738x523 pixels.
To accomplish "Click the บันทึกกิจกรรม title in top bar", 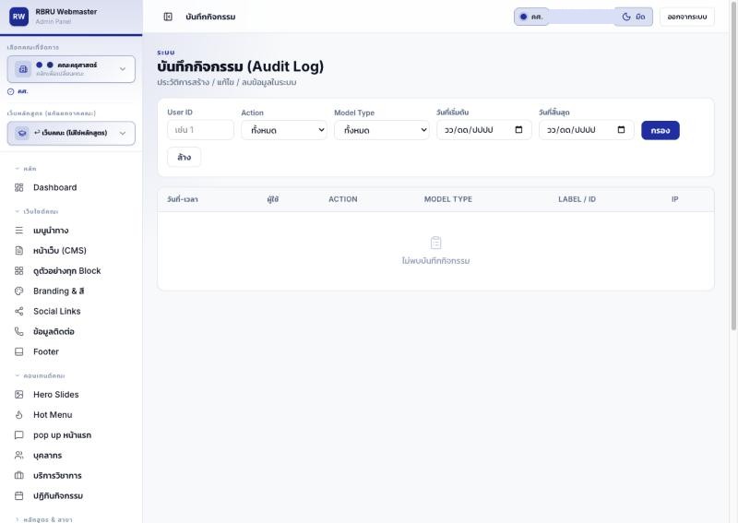I will pos(210,17).
